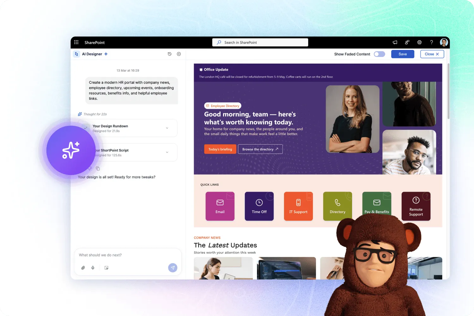
Task: Click the element selection icon in chat box
Action: (106, 268)
